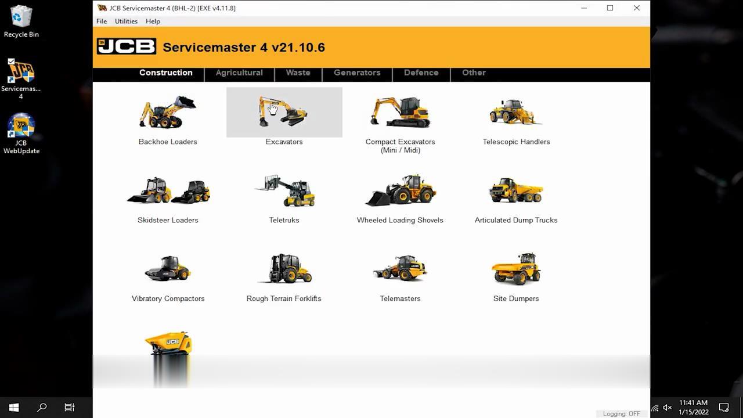The image size is (743, 418).
Task: Close the JCB Servicemaster 4 window
Action: tap(637, 8)
